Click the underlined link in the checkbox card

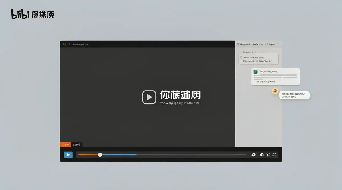click(264, 61)
